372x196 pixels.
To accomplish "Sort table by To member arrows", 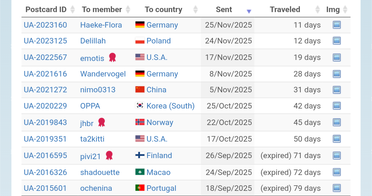I will (x=128, y=10).
